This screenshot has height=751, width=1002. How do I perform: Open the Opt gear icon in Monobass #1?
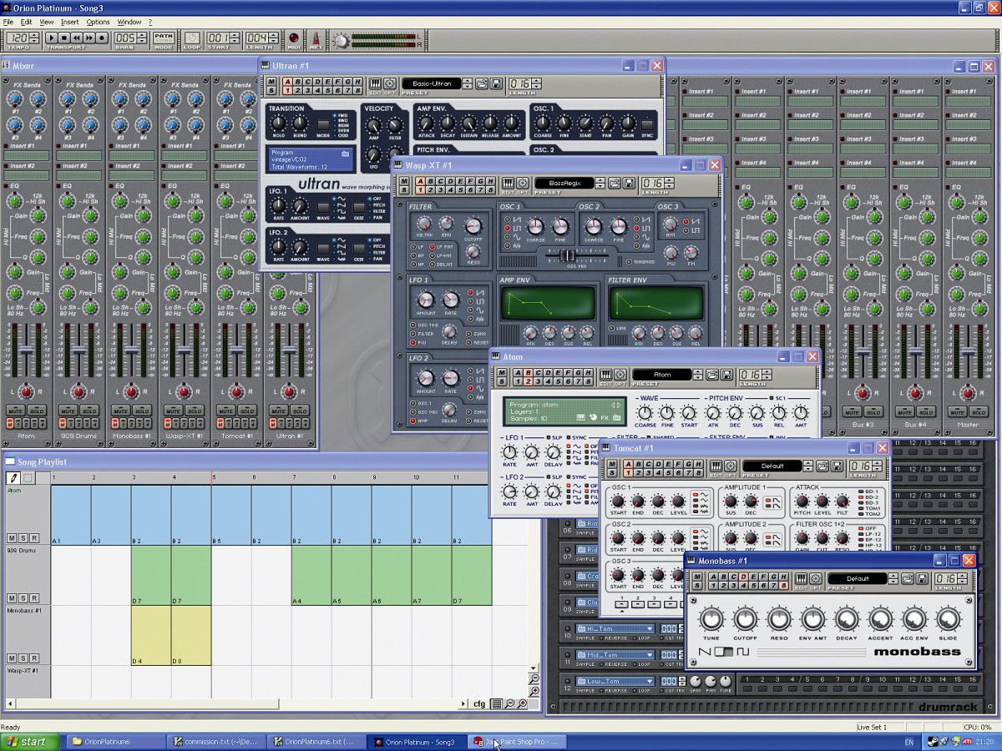(x=816, y=578)
